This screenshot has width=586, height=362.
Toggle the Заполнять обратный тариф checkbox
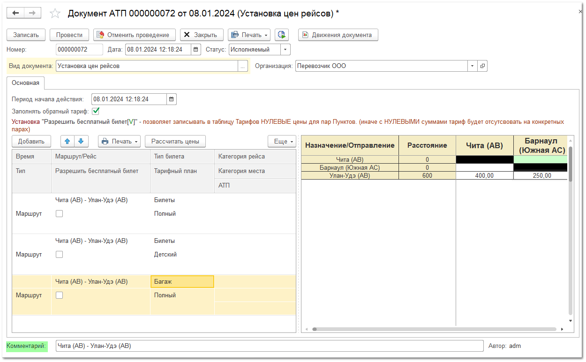click(x=96, y=111)
